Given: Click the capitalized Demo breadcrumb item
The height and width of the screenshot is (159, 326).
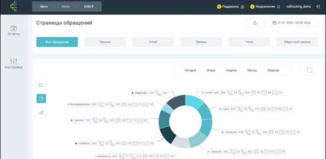Looking at the screenshot, I should (x=66, y=7).
